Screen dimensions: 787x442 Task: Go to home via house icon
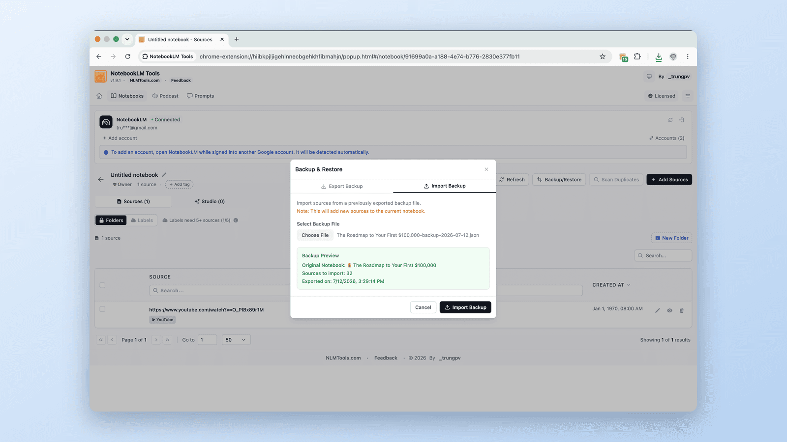(x=99, y=96)
